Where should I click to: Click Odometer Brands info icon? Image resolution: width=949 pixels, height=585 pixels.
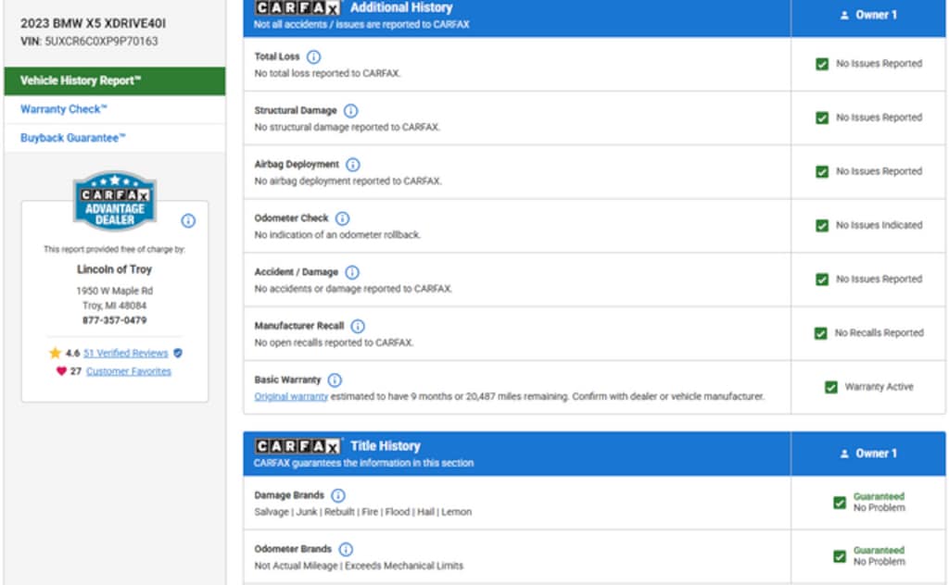(346, 550)
